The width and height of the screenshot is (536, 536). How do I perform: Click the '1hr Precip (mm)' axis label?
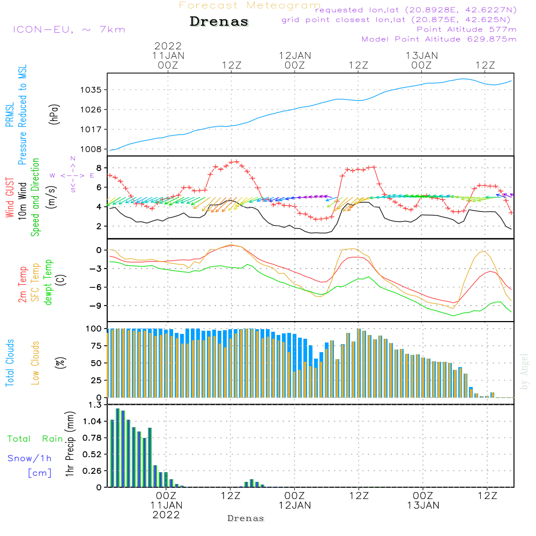pyautogui.click(x=69, y=444)
